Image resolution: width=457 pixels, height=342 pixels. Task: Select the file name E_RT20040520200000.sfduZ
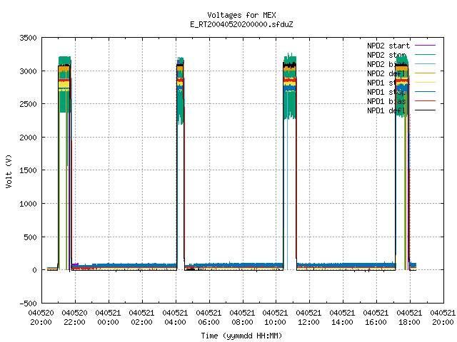[x=241, y=24]
